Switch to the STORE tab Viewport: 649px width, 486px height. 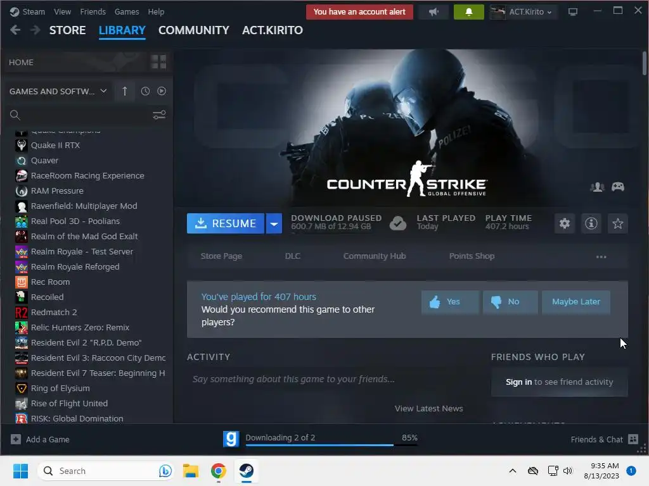point(67,30)
